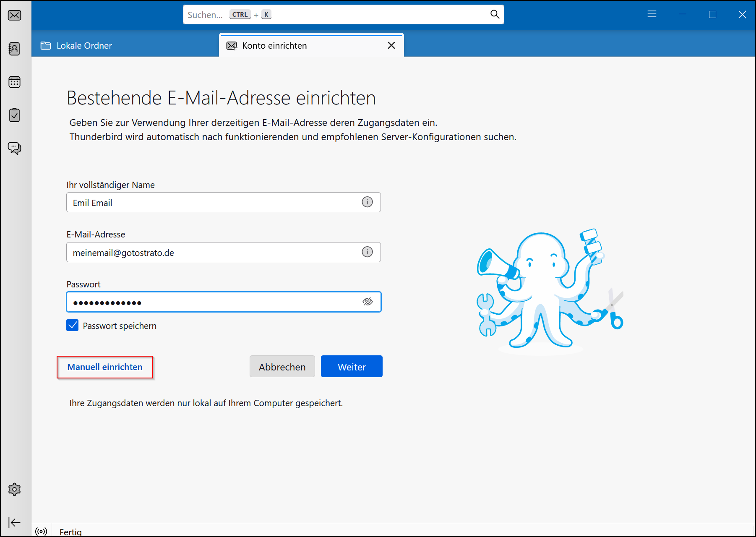Open the Address Book sidebar icon
756x537 pixels.
(x=15, y=49)
